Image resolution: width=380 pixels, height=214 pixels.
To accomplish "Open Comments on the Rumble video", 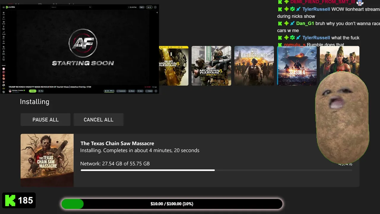I will tap(121, 91).
